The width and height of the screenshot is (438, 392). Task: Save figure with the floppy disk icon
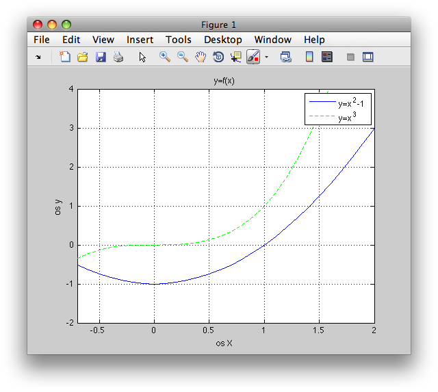point(101,57)
